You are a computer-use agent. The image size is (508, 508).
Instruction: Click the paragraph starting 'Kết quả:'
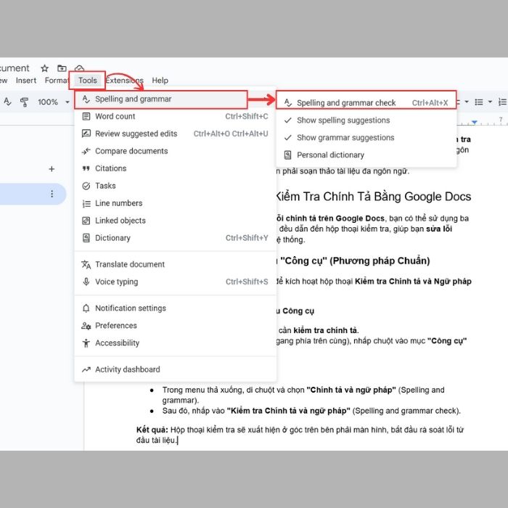click(300, 435)
